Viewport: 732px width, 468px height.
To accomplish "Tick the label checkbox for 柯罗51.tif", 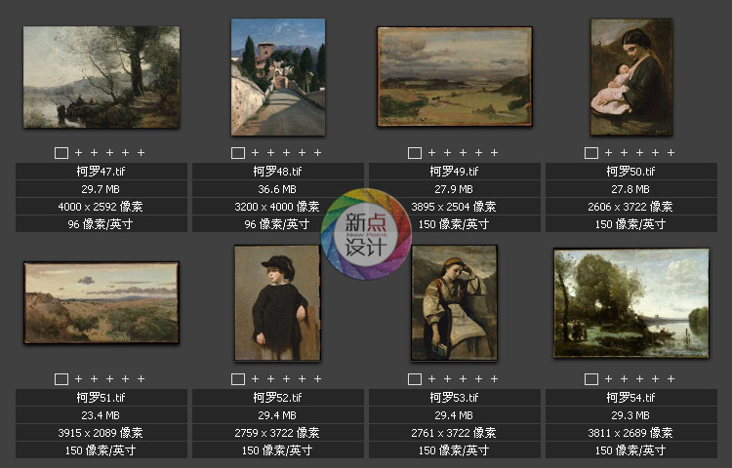I will coord(61,379).
